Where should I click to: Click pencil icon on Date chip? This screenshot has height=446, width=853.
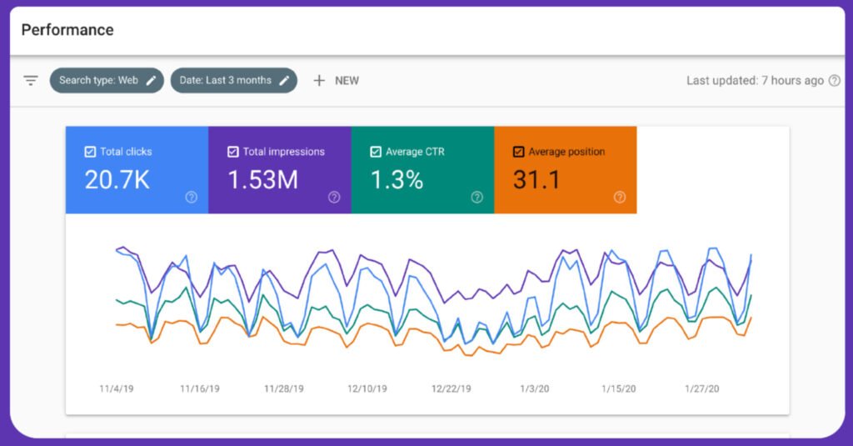[x=284, y=81]
